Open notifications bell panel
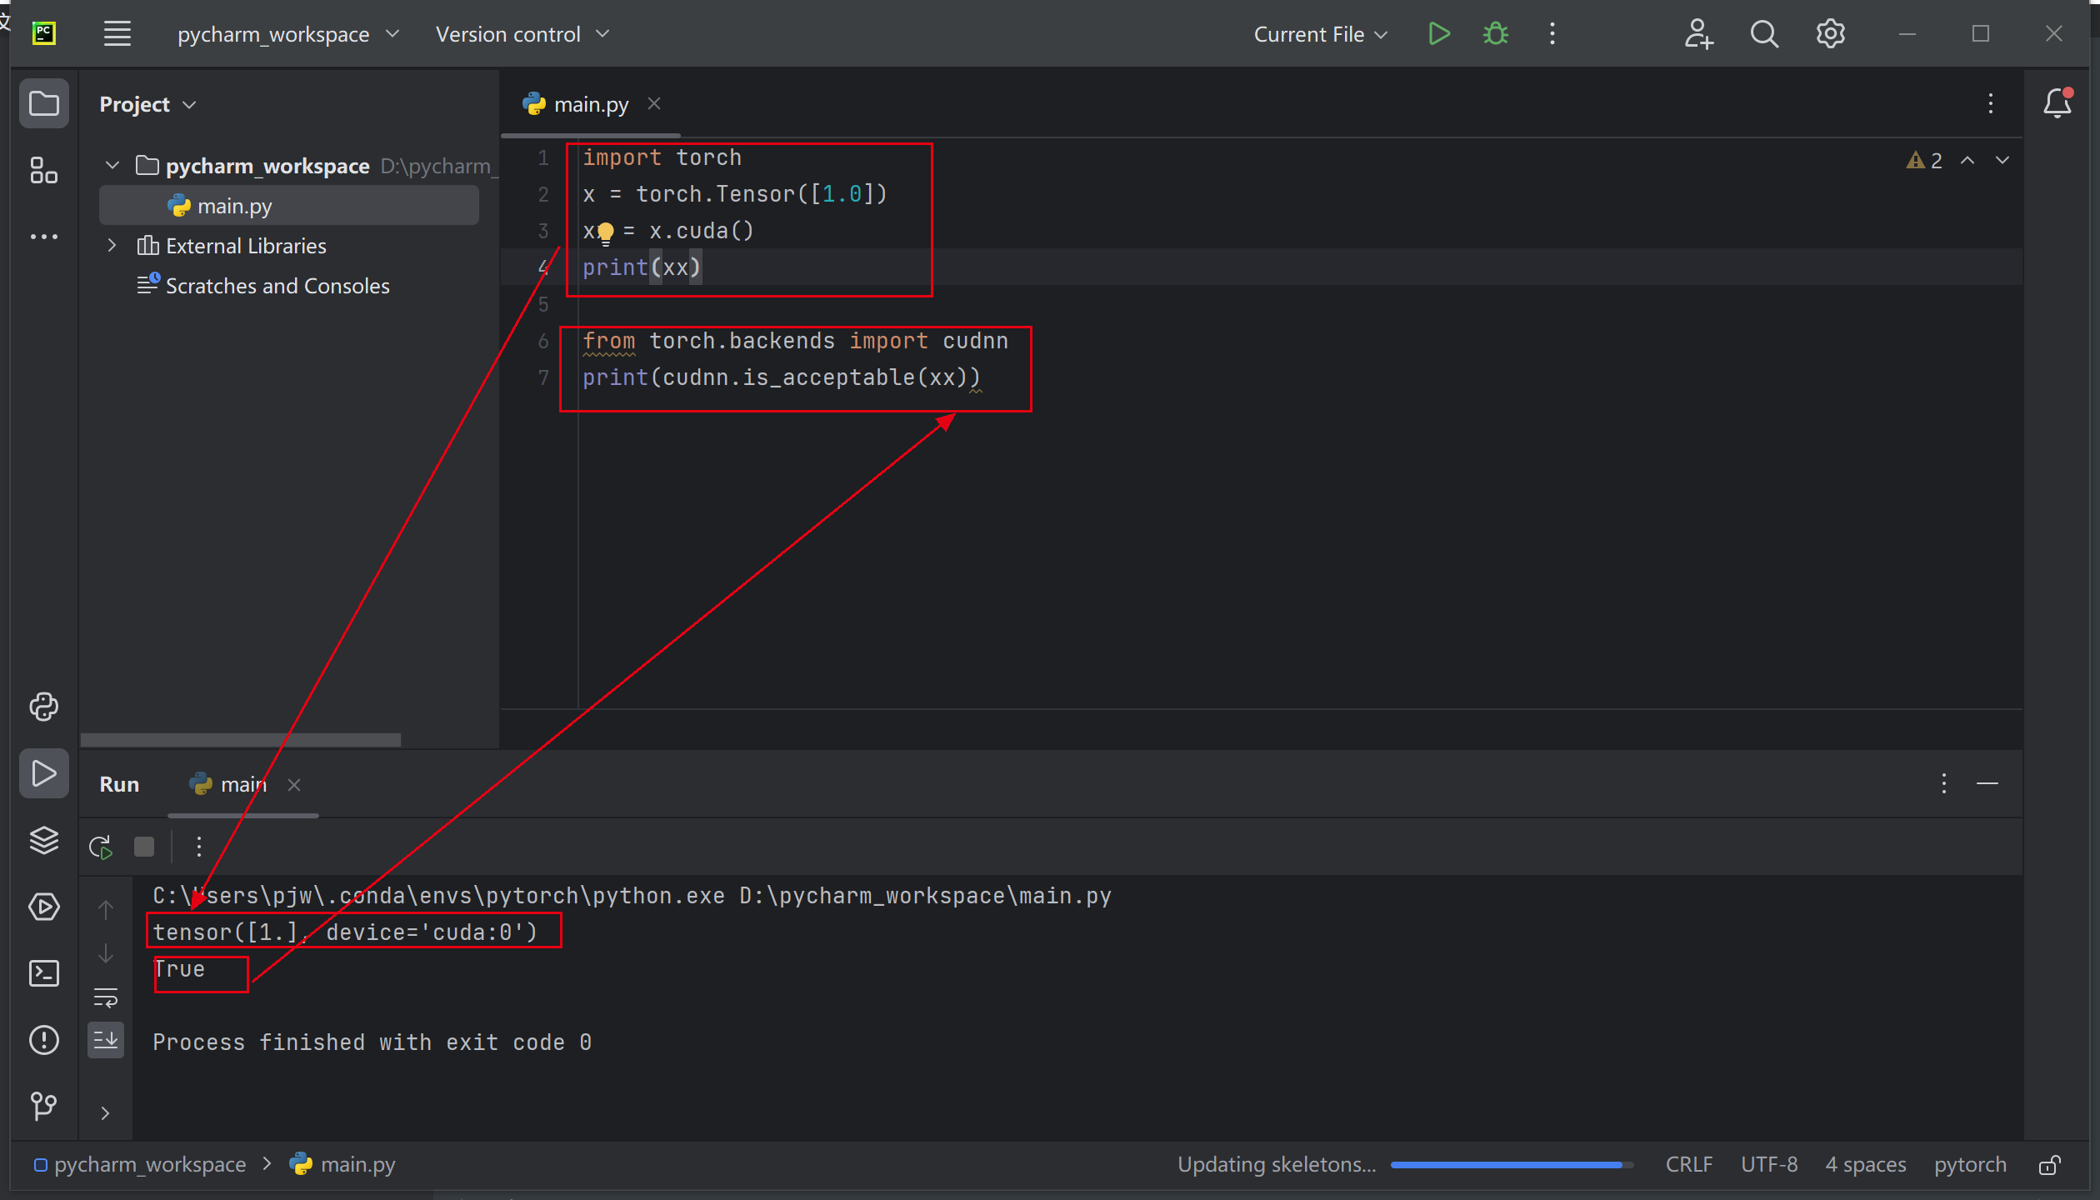Viewport: 2100px width, 1200px height. [x=2057, y=104]
